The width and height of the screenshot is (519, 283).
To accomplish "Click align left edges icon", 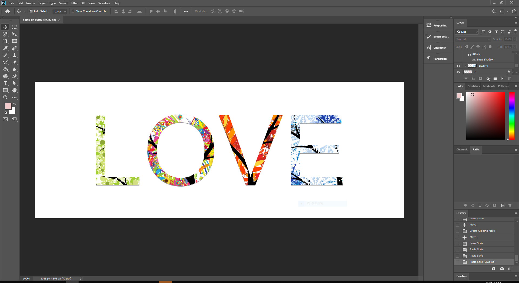I will tap(117, 11).
